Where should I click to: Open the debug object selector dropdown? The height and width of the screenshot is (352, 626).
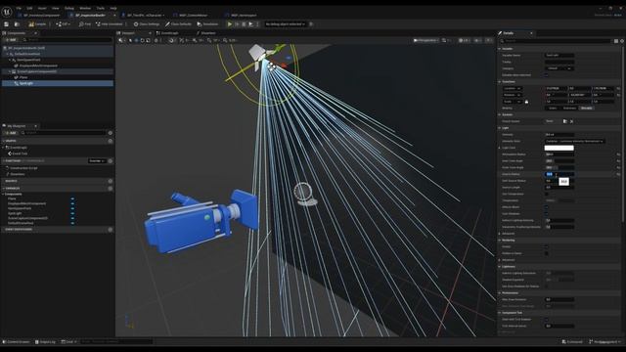click(285, 24)
